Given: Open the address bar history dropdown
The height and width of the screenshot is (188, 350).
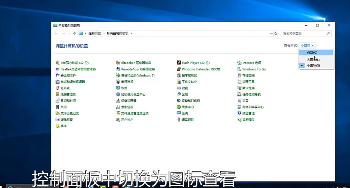Looking at the screenshot, I should click(x=271, y=33).
